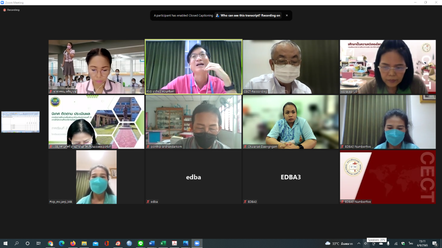Open the Speakers volume control
The width and height of the screenshot is (442, 248).
[x=366, y=244]
